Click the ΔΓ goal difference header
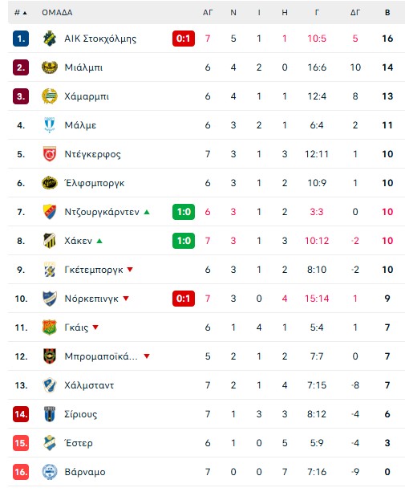405x492 pixels. click(355, 13)
